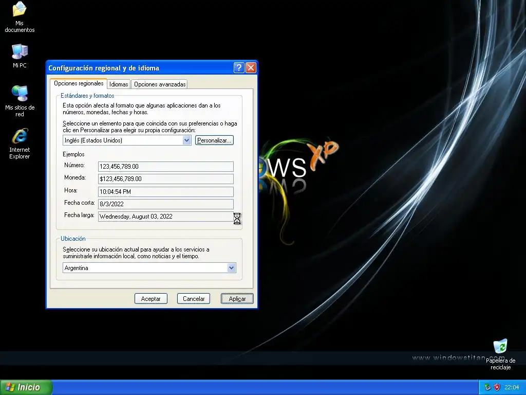Switch to the Idiomas tab
Screen dimensions: 526x395
tap(119, 84)
